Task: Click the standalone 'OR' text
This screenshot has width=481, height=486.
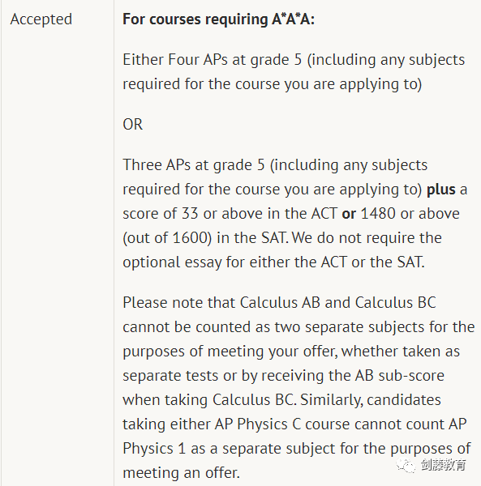Action: 132,124
